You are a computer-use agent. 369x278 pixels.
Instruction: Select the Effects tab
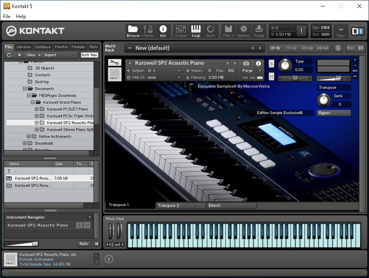coord(232,206)
